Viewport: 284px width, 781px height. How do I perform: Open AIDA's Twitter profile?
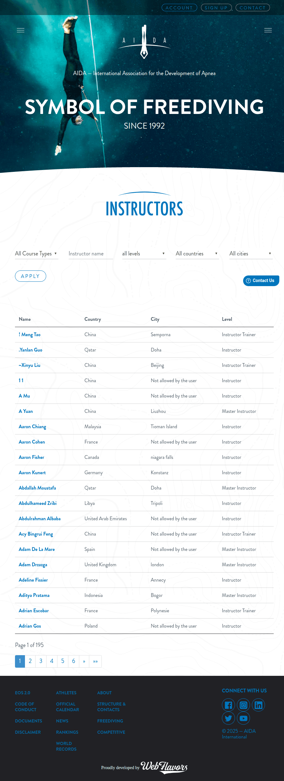pyautogui.click(x=228, y=718)
